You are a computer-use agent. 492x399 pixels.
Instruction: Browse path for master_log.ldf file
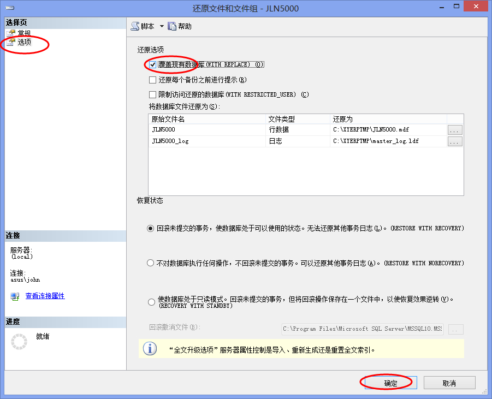(455, 141)
